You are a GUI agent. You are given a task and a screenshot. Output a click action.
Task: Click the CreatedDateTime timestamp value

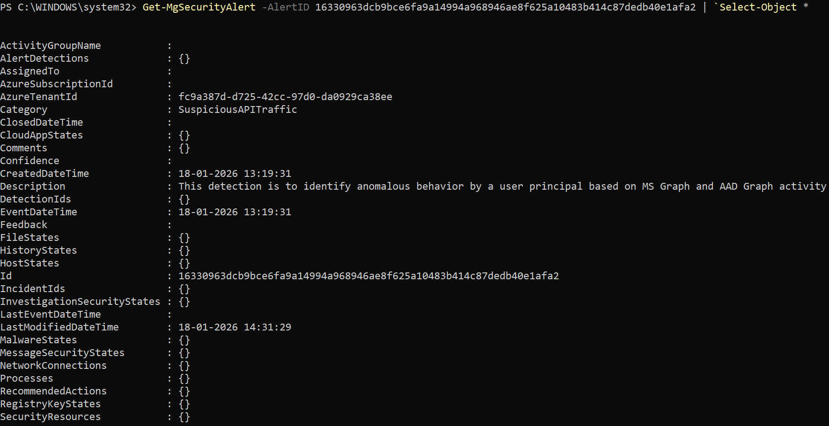pyautogui.click(x=235, y=174)
